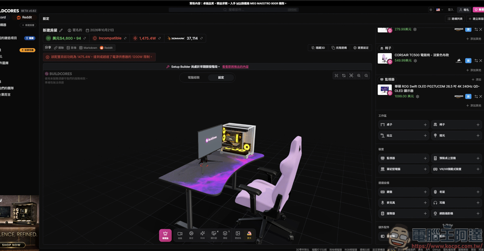Viewport: 484px width, 251px height.
Task: Click the zoom in magnifier in 3D viewport
Action: tap(359, 75)
